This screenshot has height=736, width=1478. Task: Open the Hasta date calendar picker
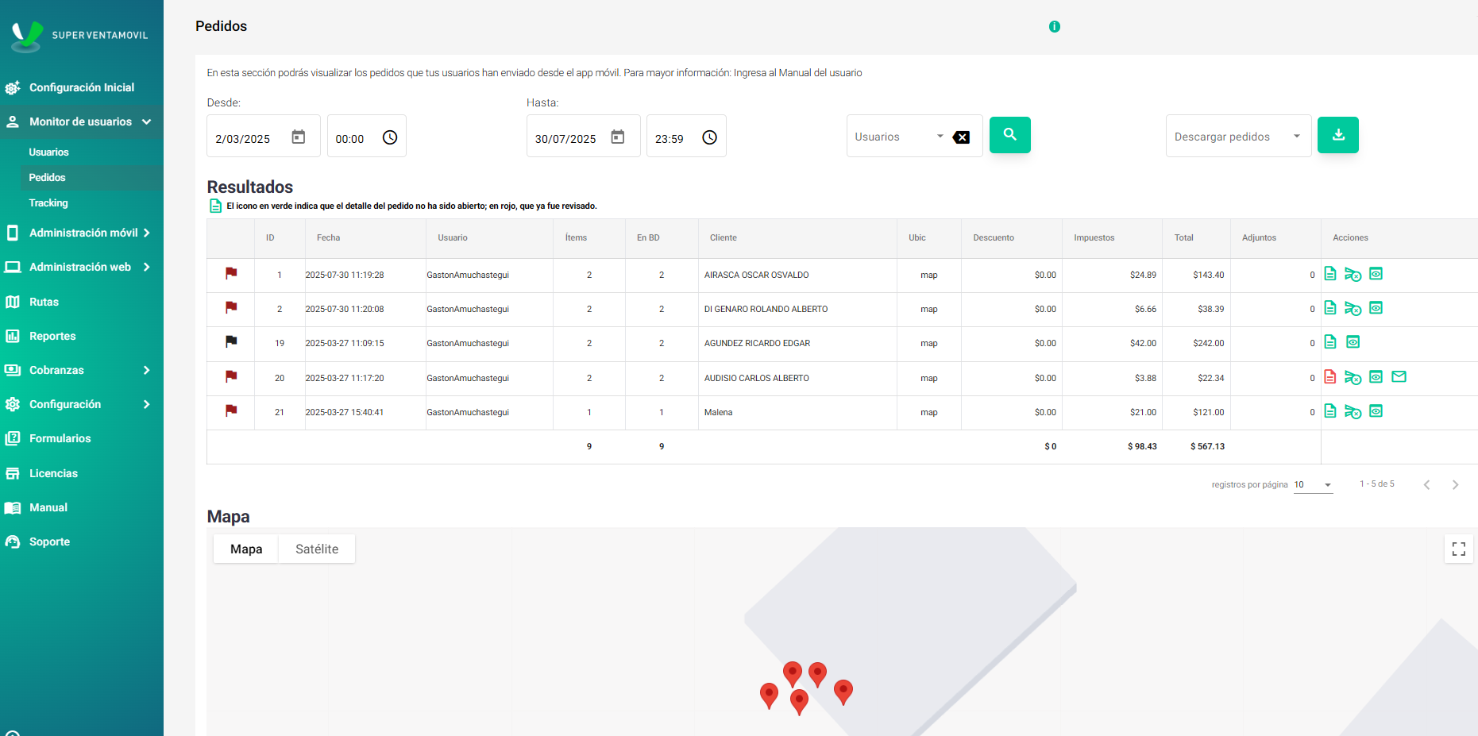[x=618, y=137]
